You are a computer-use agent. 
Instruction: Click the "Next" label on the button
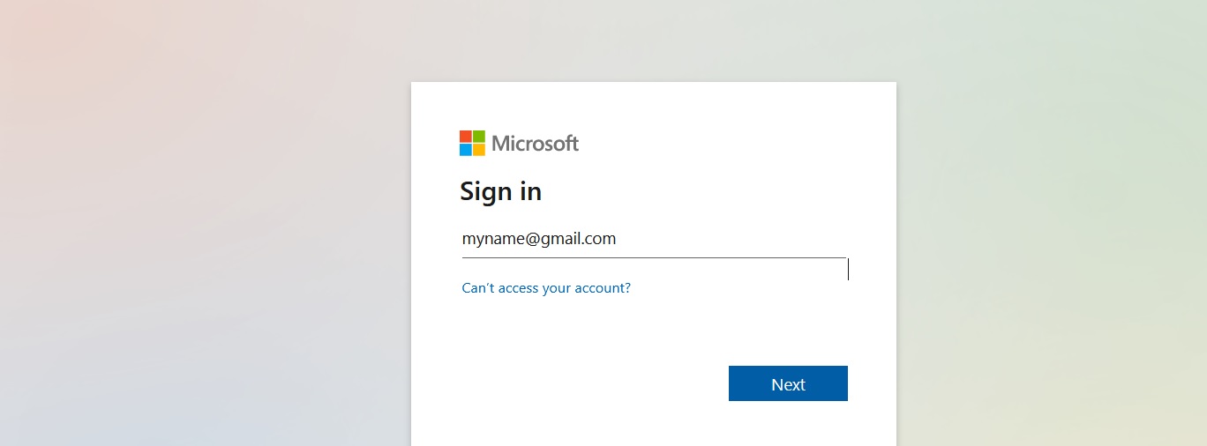pyautogui.click(x=788, y=384)
